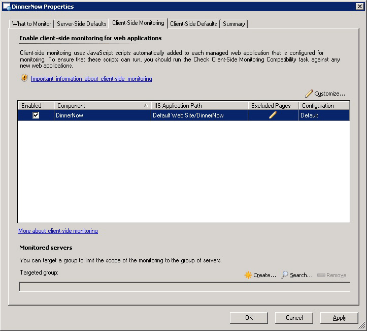Open the Server-Side Defaults tab
Viewport: 367px width, 331px height.
click(x=81, y=24)
